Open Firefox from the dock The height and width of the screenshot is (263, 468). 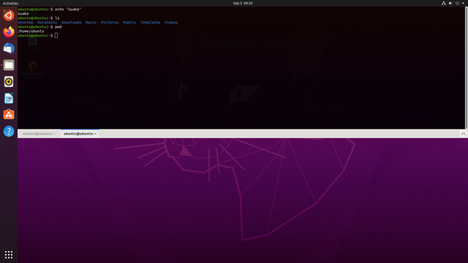coord(9,32)
